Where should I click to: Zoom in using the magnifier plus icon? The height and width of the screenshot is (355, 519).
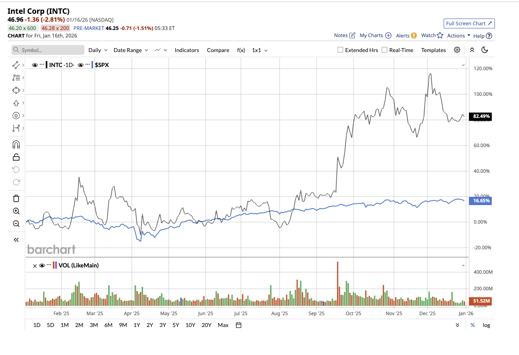(16, 211)
